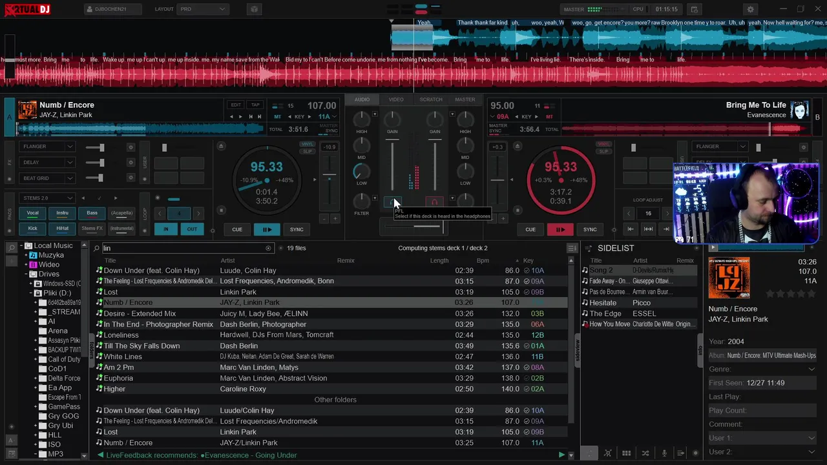
Task: Toggle right deck MT master tempo
Action: [550, 117]
